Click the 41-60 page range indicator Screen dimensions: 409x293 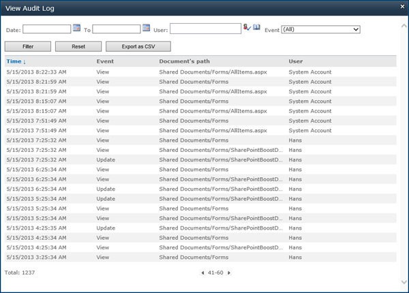(215, 273)
